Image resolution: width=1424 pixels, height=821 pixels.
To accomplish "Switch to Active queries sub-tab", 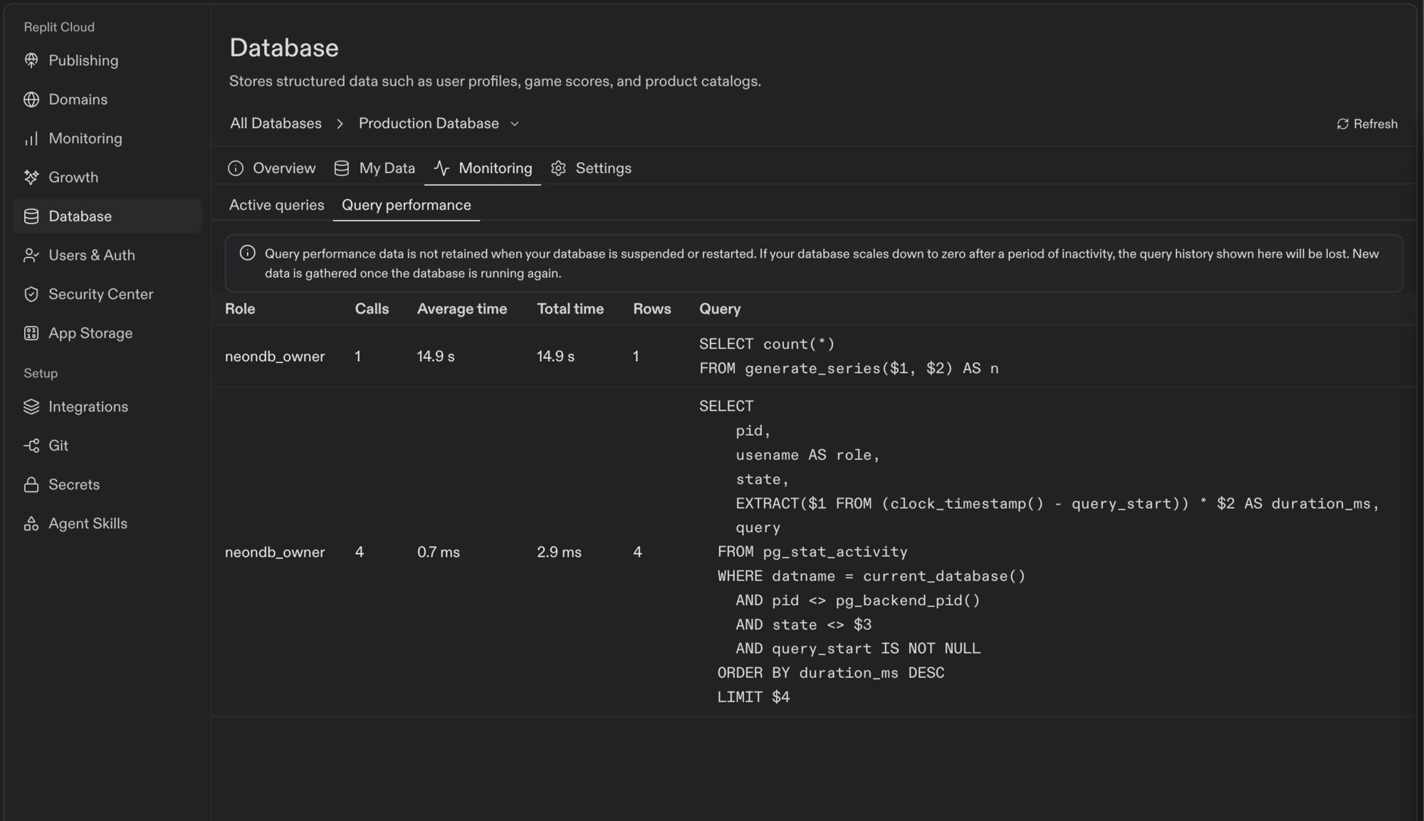I will 276,205.
